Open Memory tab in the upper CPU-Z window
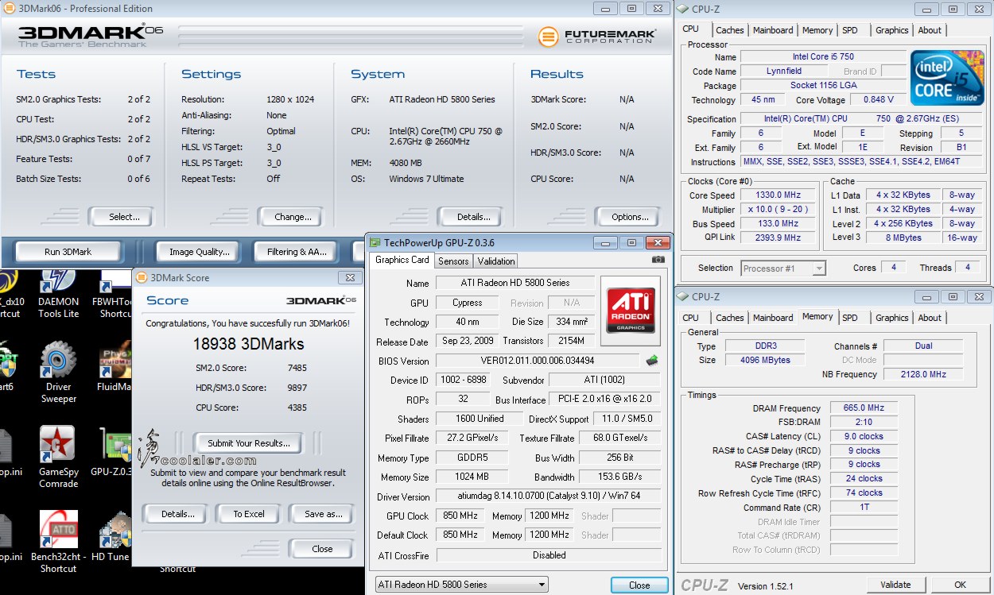This screenshot has height=595, width=994. pyautogui.click(x=817, y=30)
